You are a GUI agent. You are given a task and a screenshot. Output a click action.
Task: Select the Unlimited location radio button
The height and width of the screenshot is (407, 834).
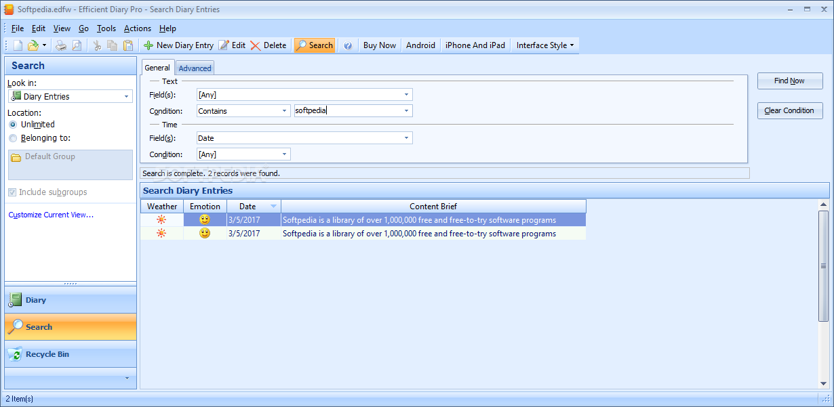pos(13,125)
